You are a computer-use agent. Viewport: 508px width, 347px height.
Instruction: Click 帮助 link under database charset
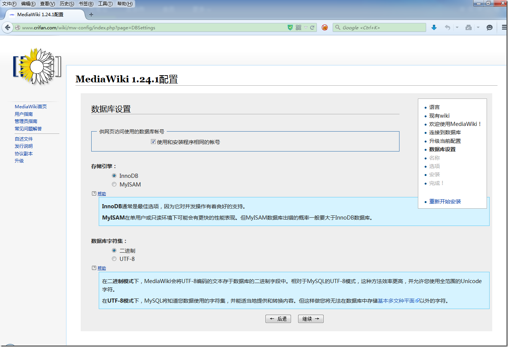102,268
